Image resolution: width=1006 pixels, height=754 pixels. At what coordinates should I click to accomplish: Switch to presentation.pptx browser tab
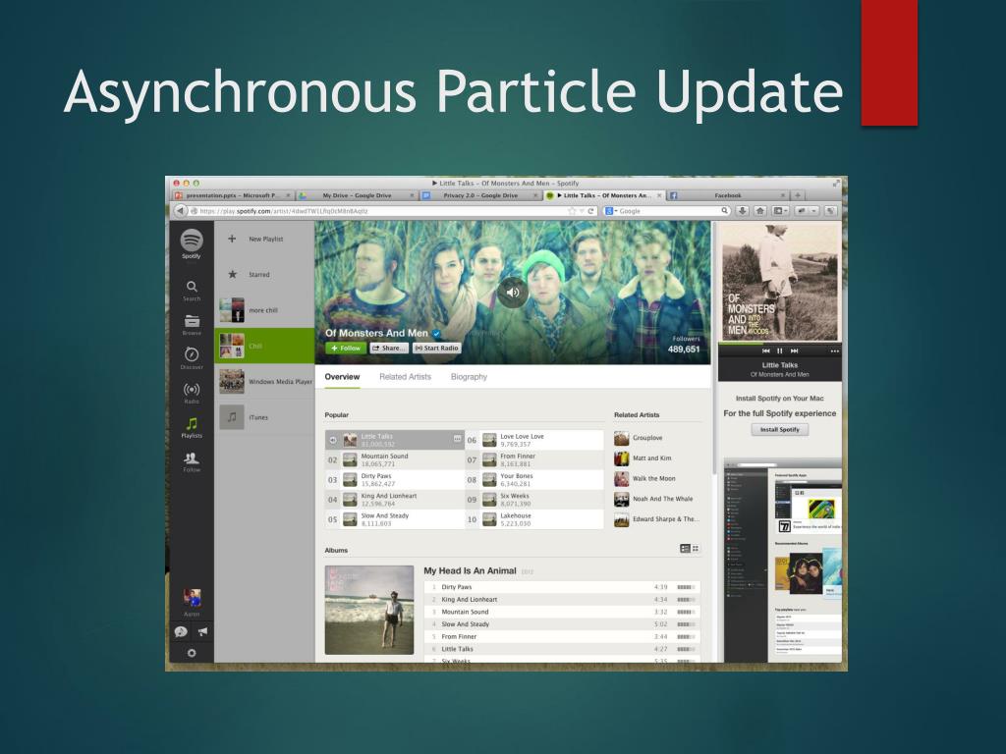tap(233, 195)
